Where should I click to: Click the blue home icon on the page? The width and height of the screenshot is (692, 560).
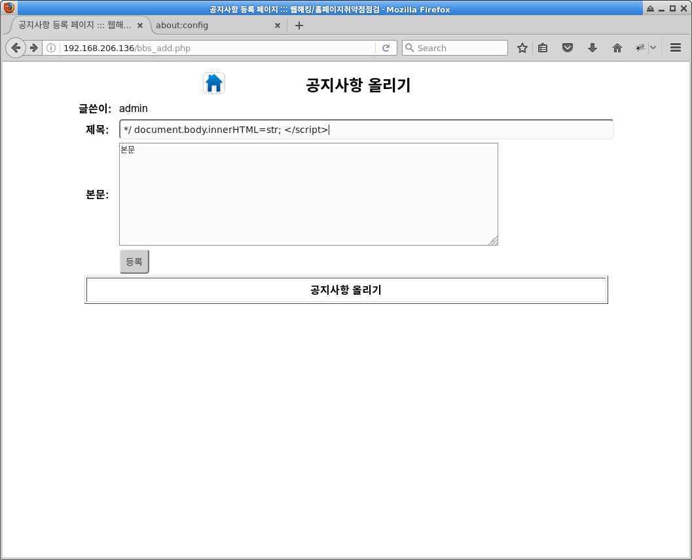214,83
